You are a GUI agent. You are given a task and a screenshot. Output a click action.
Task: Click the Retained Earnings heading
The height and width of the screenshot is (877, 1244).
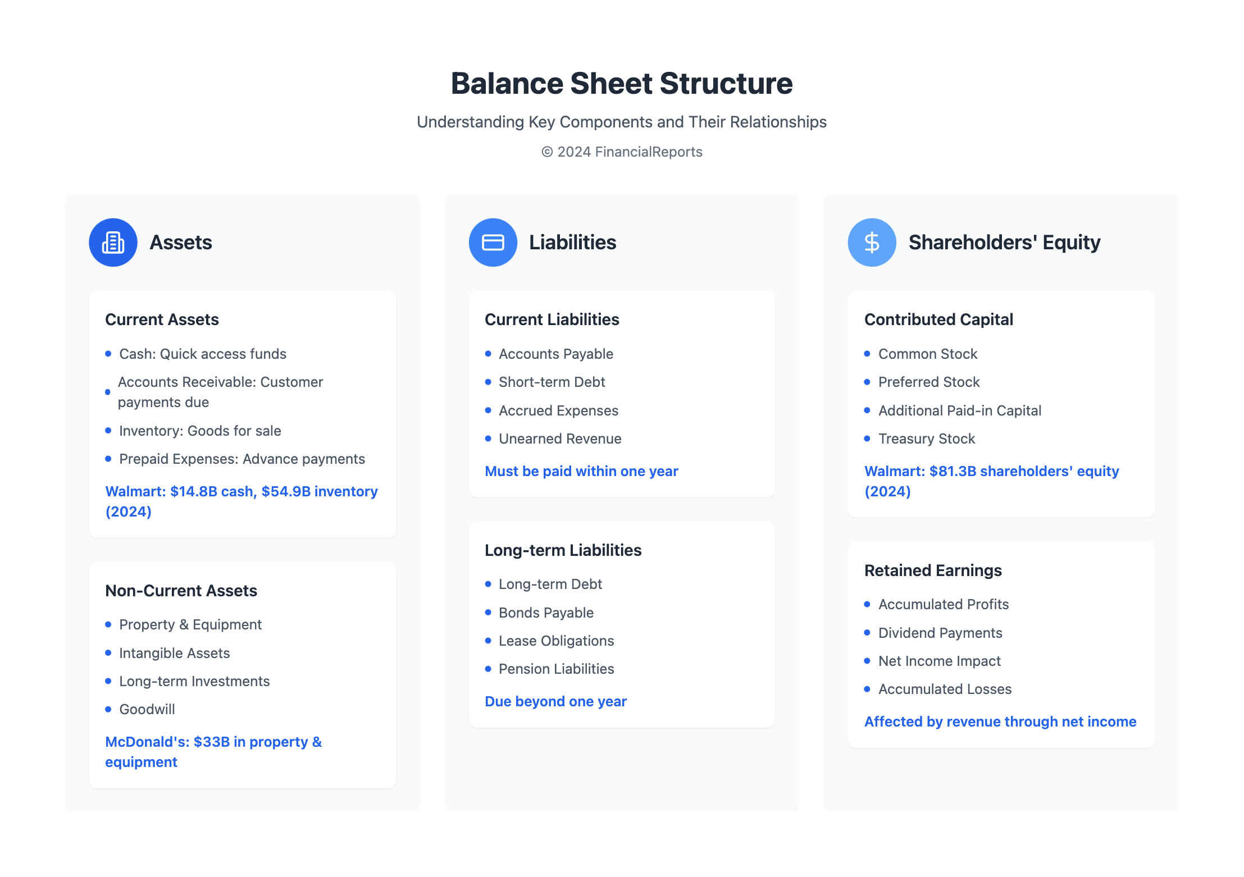coord(933,570)
